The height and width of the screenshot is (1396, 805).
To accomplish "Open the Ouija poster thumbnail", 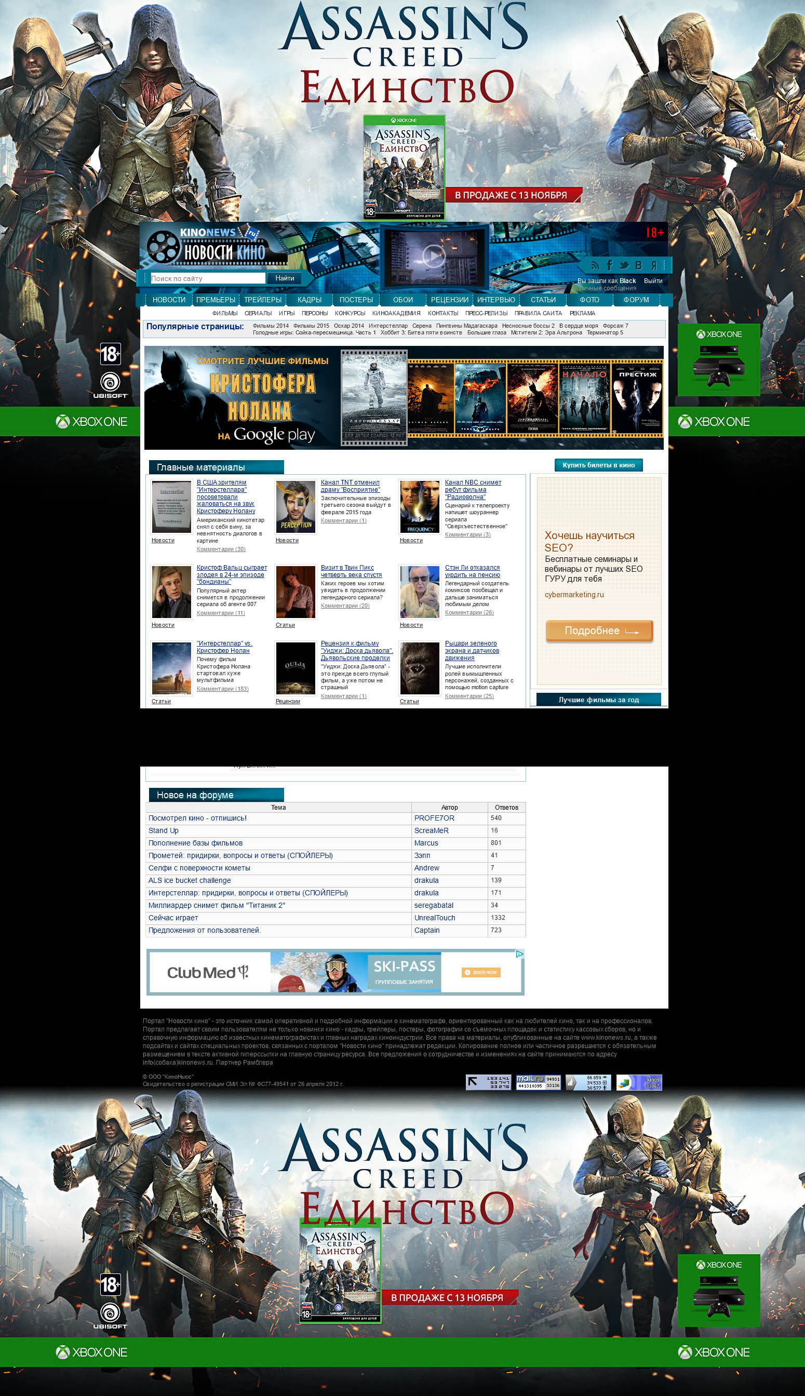I will click(296, 668).
